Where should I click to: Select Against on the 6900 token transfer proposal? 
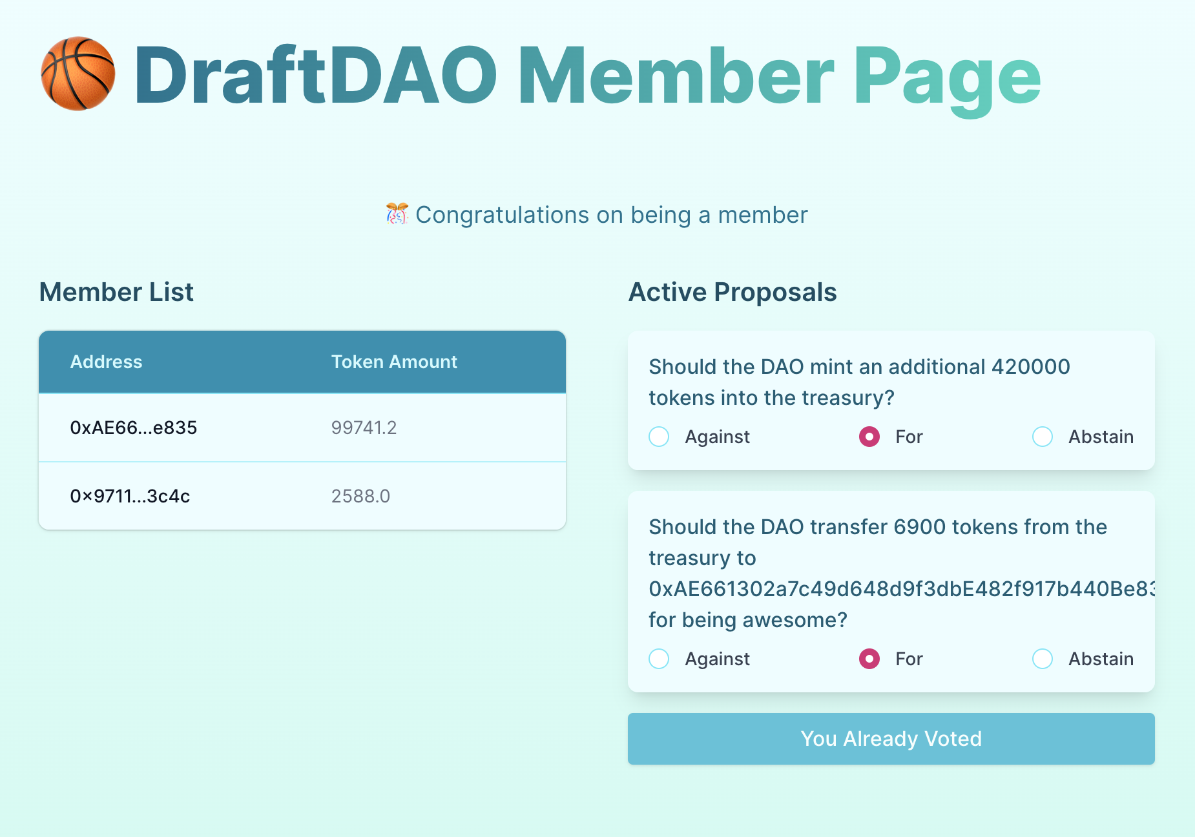[x=658, y=659]
